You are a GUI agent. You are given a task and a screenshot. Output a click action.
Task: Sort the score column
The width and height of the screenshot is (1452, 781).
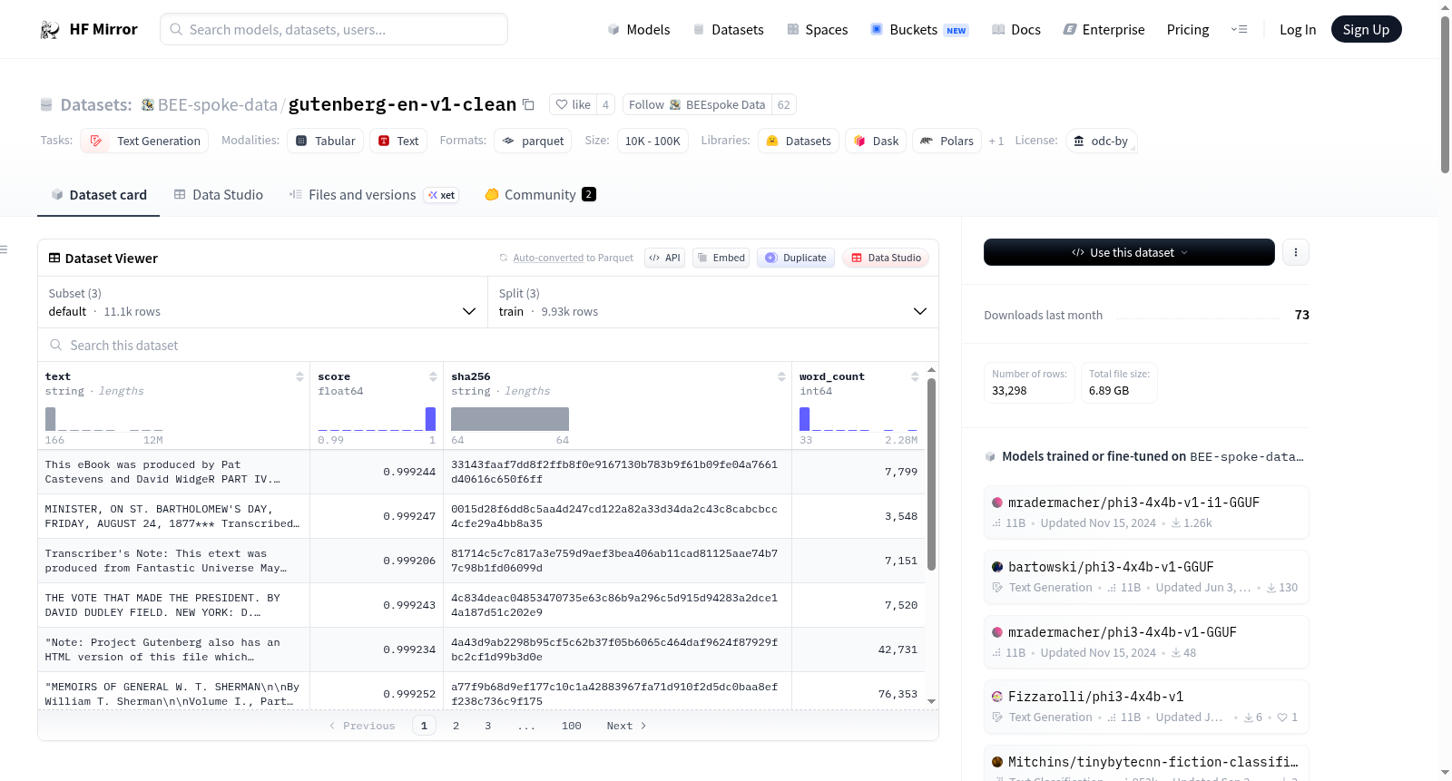433,376
